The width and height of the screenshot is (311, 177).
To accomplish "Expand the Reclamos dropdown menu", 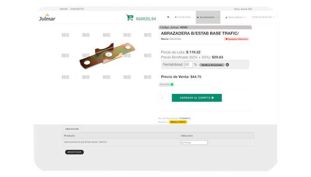I will [x=236, y=17].
